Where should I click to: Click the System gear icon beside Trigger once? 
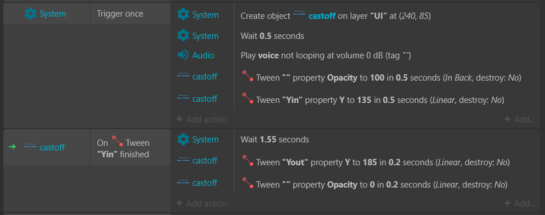coord(30,14)
